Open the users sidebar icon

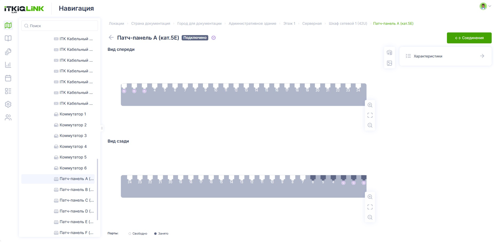pos(8,117)
